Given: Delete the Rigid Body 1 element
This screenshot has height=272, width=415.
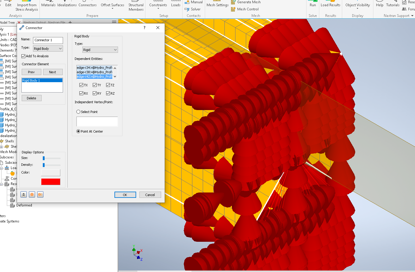Looking at the screenshot, I should (31, 98).
